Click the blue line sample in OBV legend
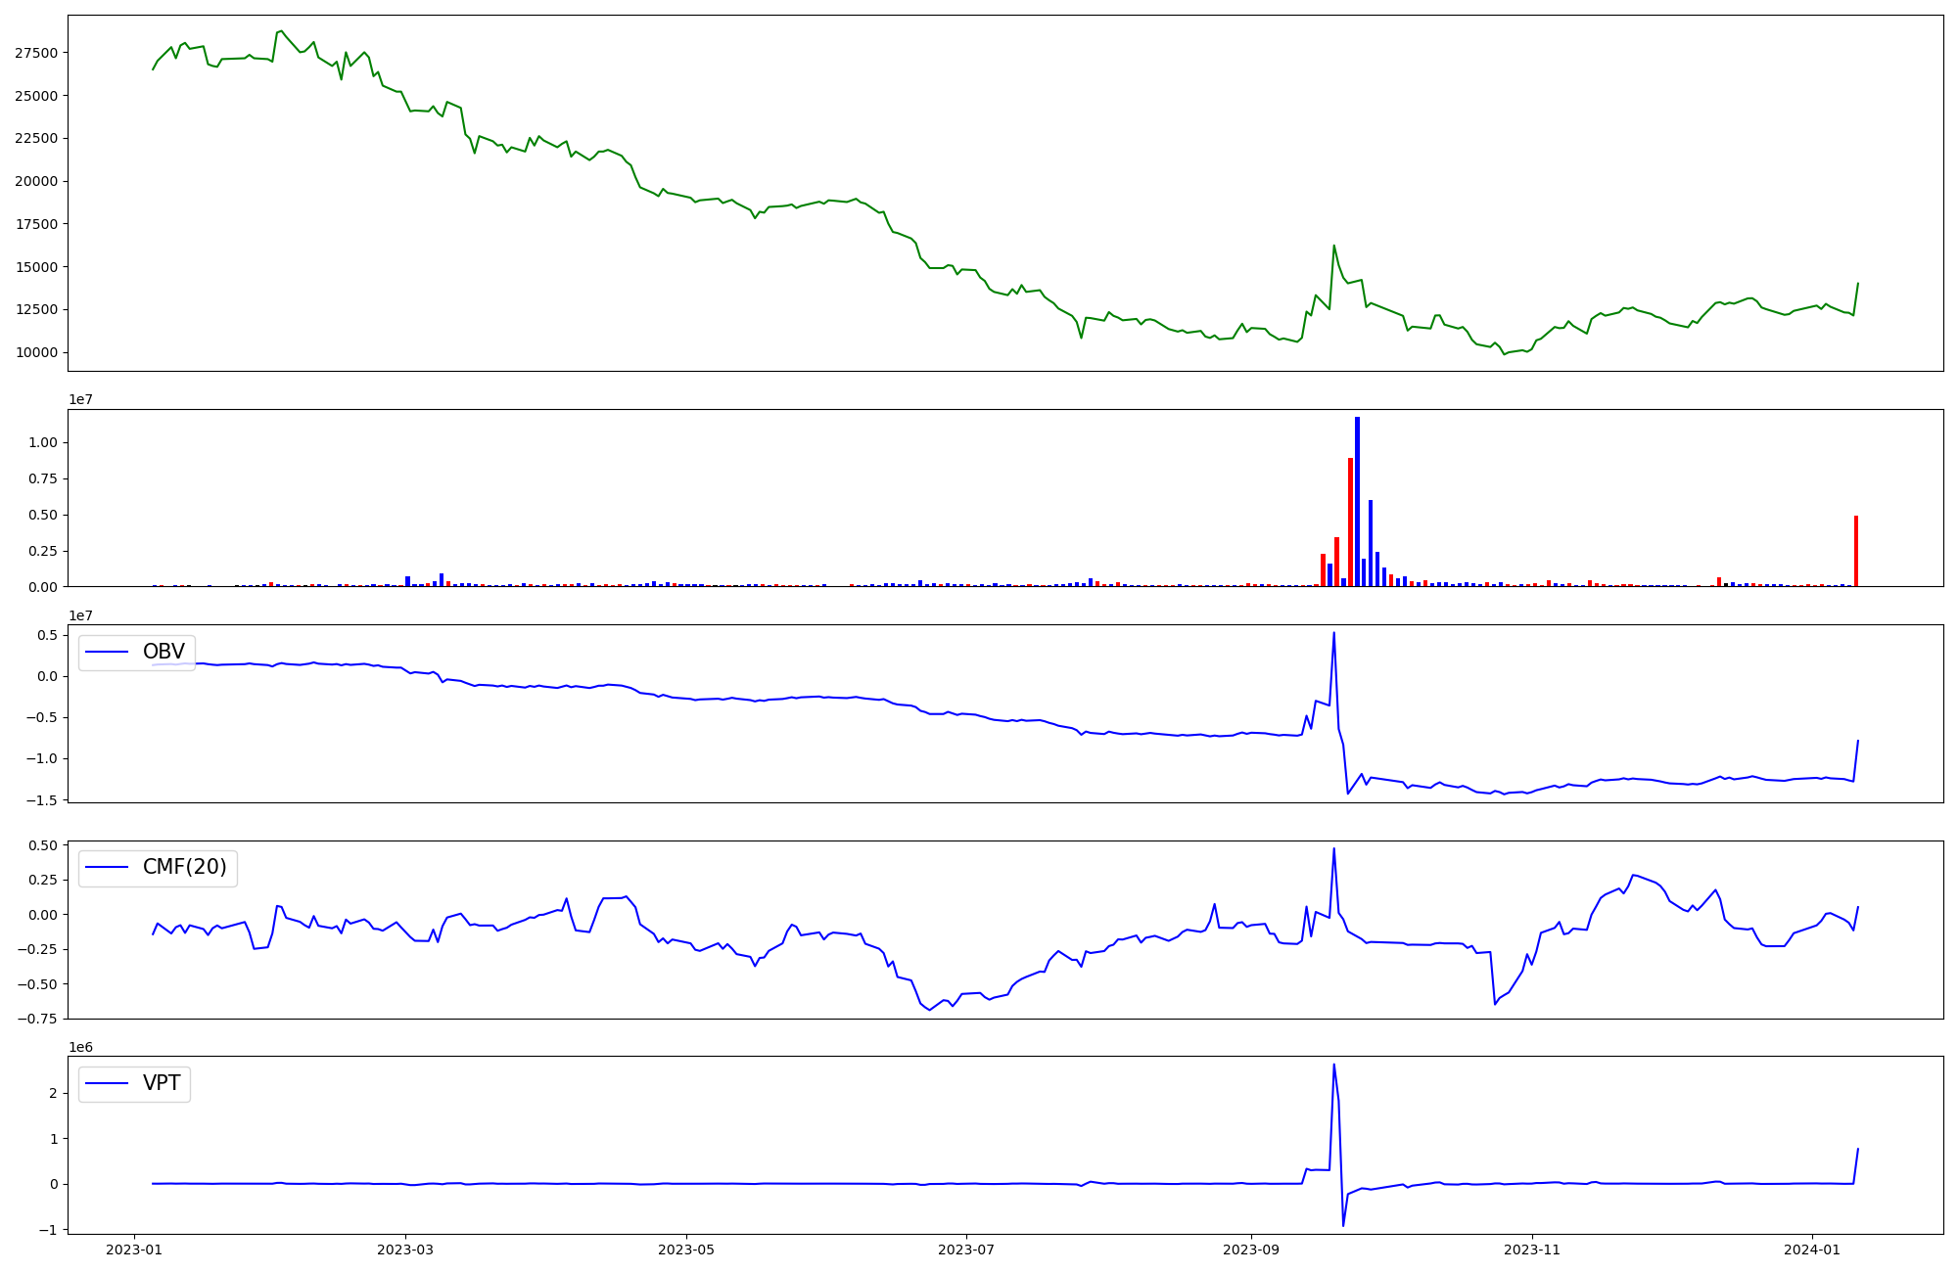 108,653
